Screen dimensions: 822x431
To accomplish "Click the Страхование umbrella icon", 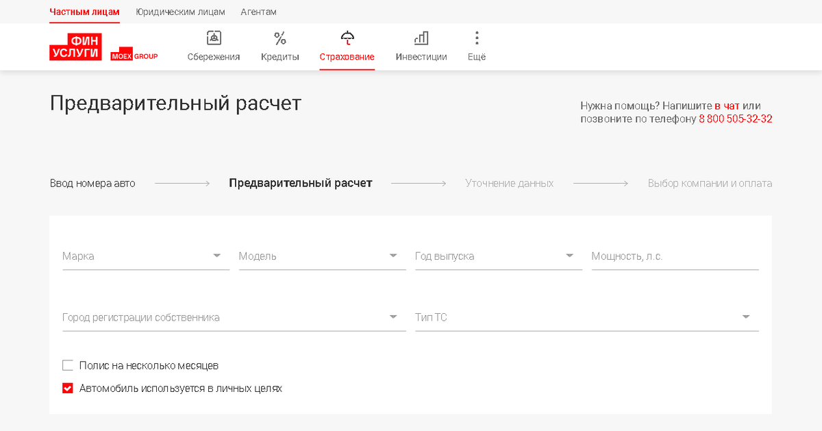I will coord(347,38).
